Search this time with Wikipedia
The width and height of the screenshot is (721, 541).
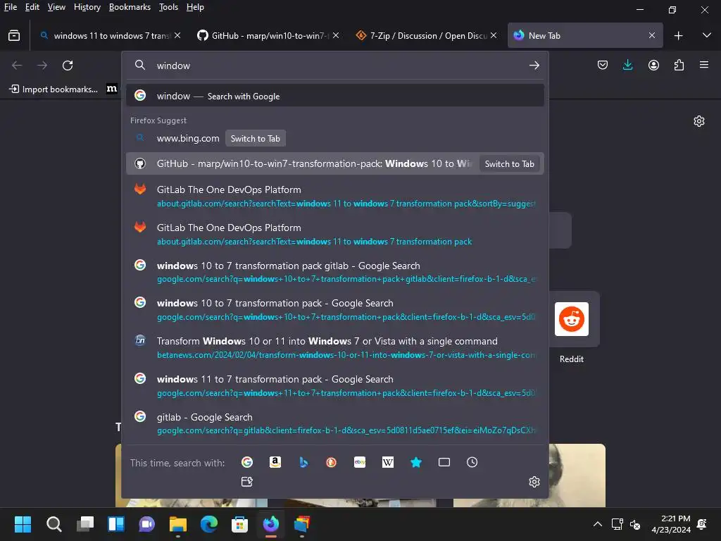[x=388, y=462]
